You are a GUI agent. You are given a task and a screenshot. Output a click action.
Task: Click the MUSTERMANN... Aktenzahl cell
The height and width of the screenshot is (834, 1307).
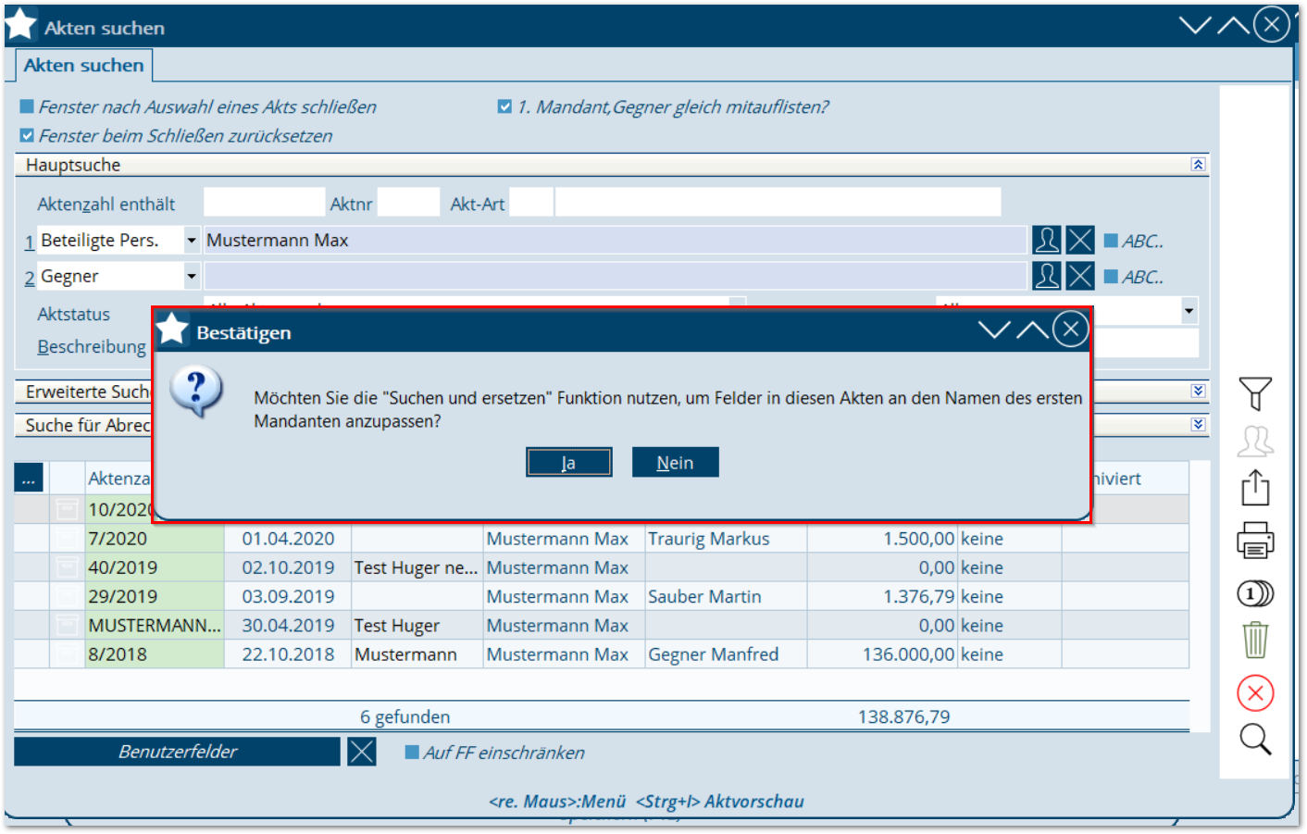point(155,626)
